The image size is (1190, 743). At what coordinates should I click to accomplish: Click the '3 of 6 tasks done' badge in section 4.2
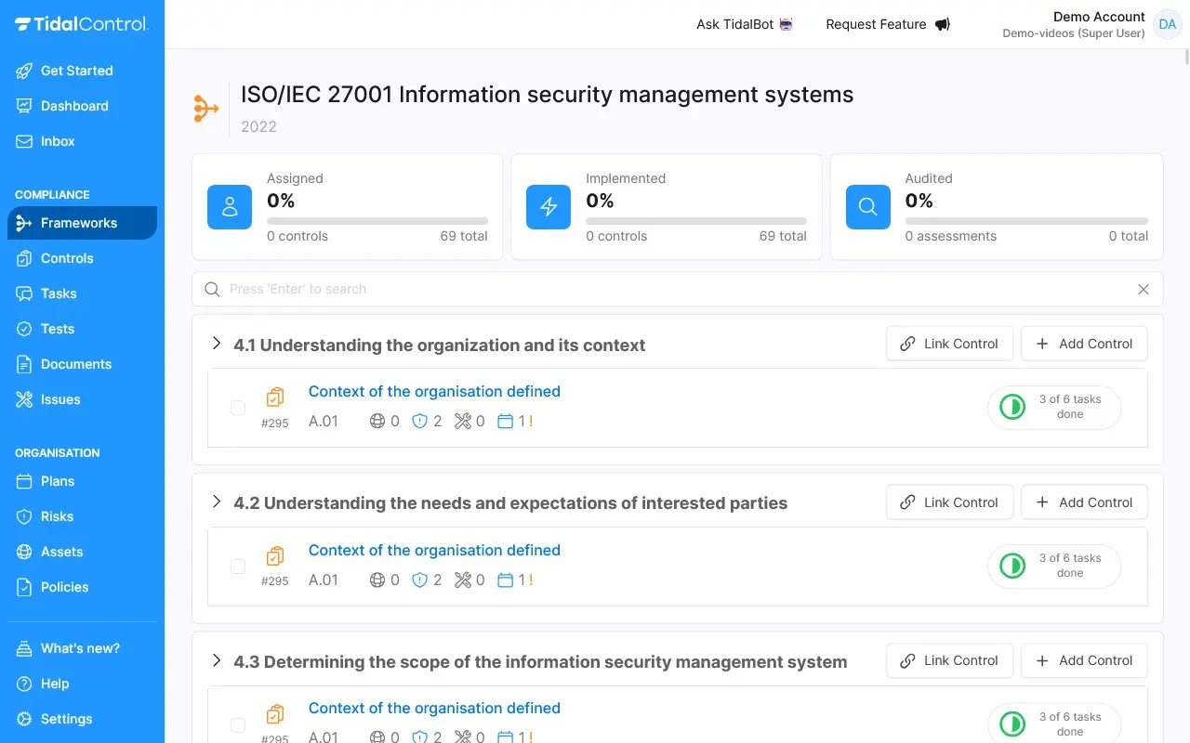point(1054,566)
